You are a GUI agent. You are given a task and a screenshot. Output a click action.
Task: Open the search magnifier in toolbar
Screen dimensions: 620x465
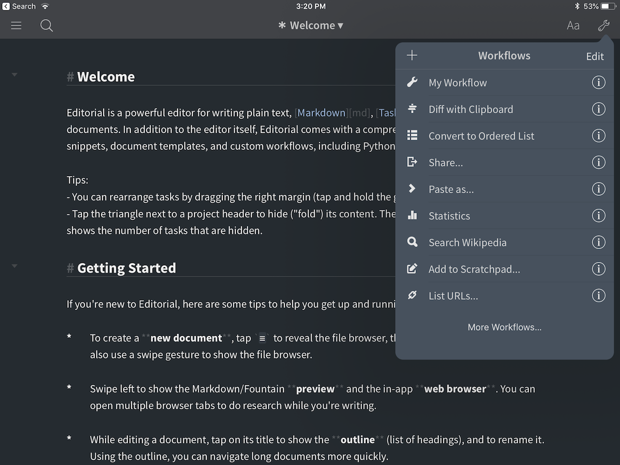(x=47, y=25)
